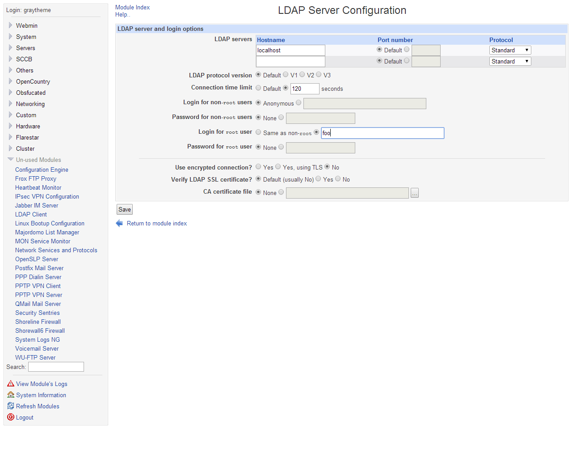Select 'Same as non-root' login option
Viewport: 572px width, 458px height.
click(x=258, y=132)
